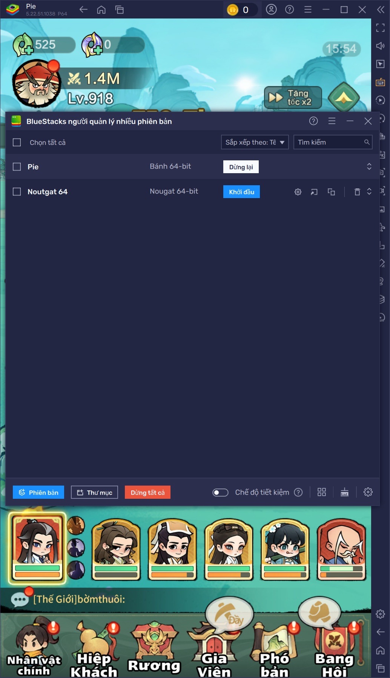The width and height of the screenshot is (390, 678).
Task: Click the Dừng tất cả button
Action: click(147, 492)
